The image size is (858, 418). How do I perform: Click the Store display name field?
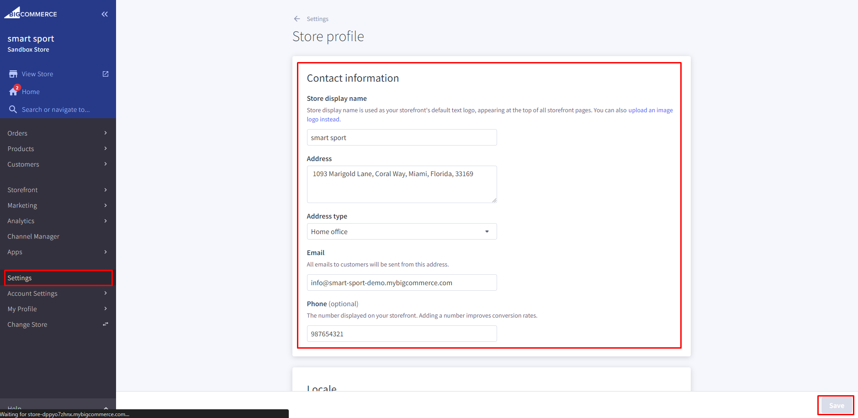pyautogui.click(x=402, y=137)
